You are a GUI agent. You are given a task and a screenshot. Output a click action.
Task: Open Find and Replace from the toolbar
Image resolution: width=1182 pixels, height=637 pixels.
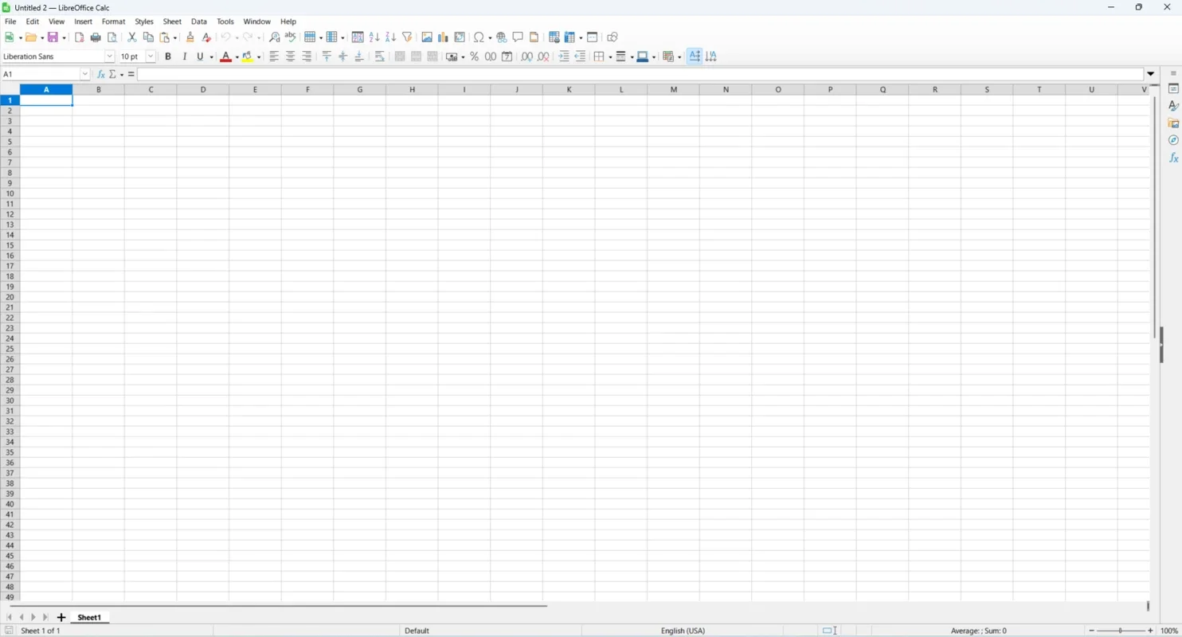pyautogui.click(x=274, y=37)
